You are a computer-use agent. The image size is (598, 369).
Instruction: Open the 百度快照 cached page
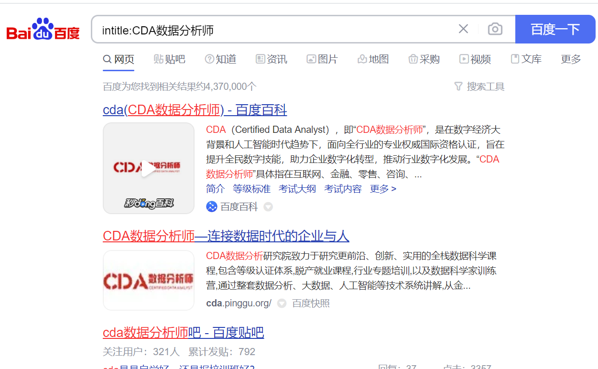[311, 303]
